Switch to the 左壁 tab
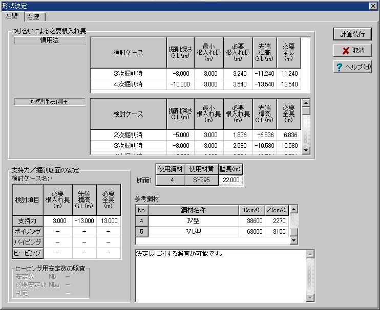 tap(12, 16)
